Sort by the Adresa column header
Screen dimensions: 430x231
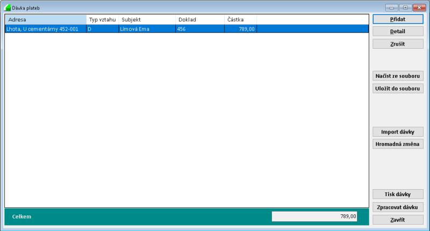pyautogui.click(x=45, y=20)
